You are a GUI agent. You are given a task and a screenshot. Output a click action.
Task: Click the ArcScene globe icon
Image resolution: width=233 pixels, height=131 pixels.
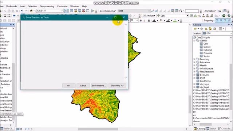point(224,16)
